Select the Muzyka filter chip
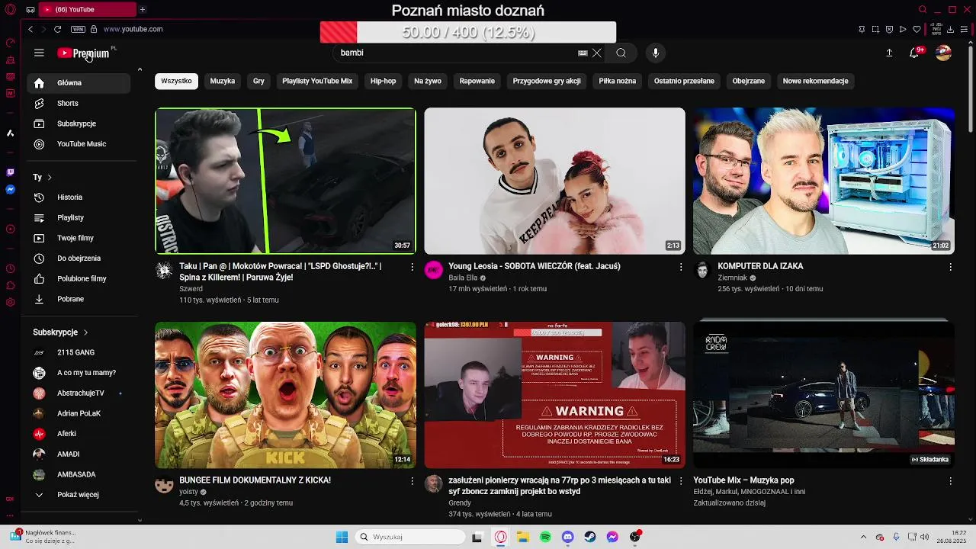Viewport: 976px width, 549px height. pyautogui.click(x=223, y=81)
